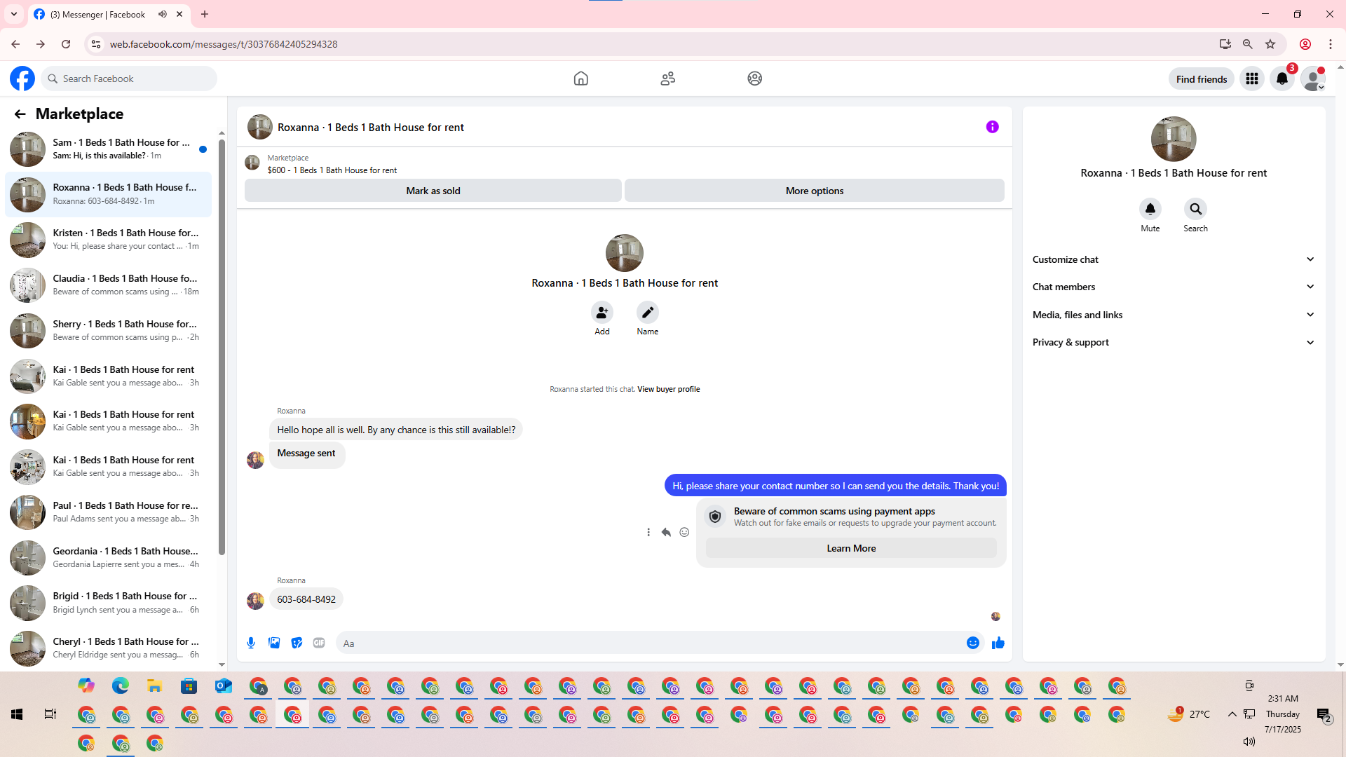The image size is (1346, 757).
Task: Expand the Privacy & support section
Action: tap(1174, 342)
